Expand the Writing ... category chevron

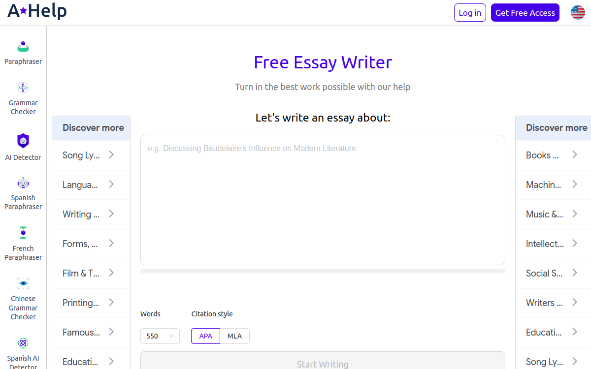(111, 214)
